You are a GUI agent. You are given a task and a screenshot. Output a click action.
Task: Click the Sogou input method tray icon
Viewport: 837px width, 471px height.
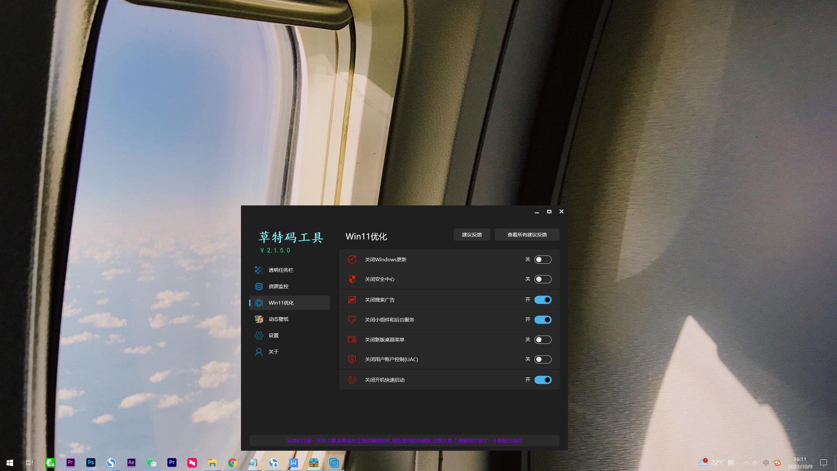tap(777, 463)
